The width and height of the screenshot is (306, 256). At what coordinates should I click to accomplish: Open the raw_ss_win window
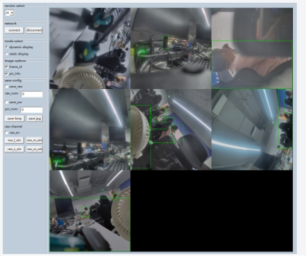34,149
